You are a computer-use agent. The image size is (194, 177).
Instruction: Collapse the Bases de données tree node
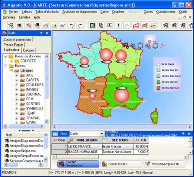6,56
